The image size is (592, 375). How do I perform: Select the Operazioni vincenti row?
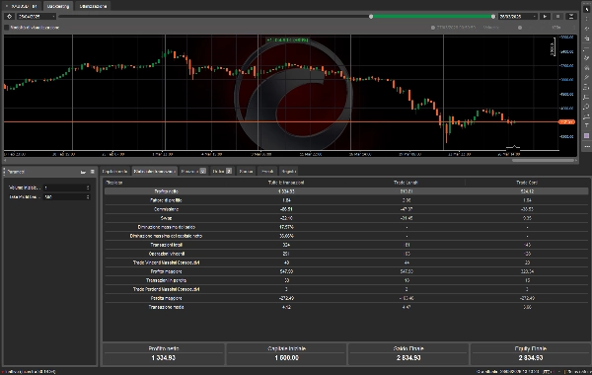pos(346,254)
